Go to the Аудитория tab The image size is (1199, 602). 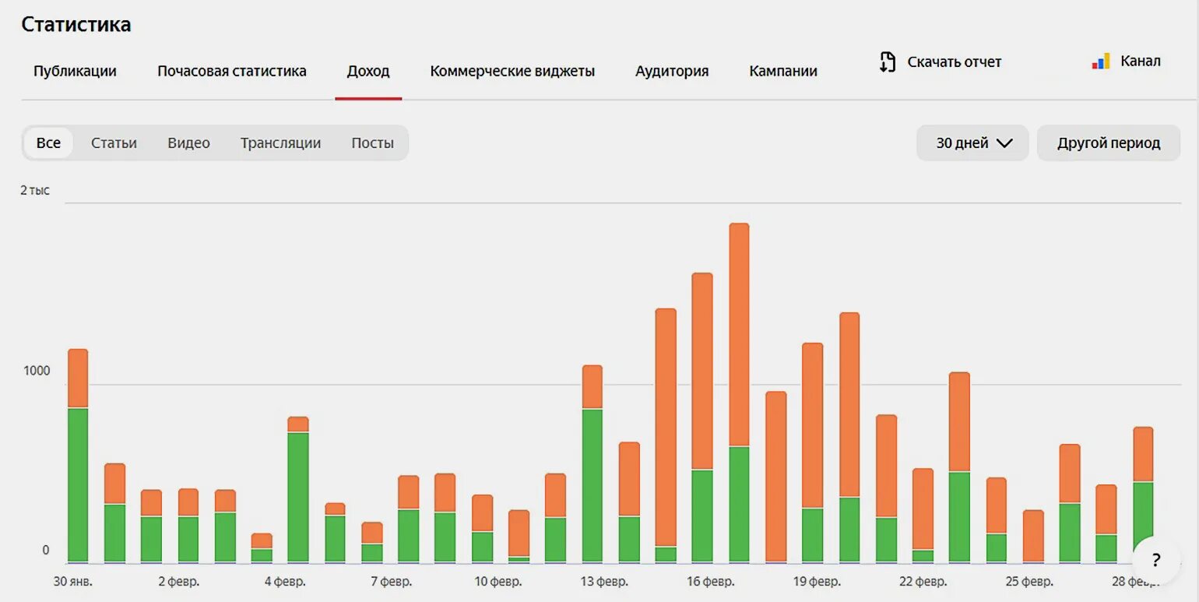671,71
